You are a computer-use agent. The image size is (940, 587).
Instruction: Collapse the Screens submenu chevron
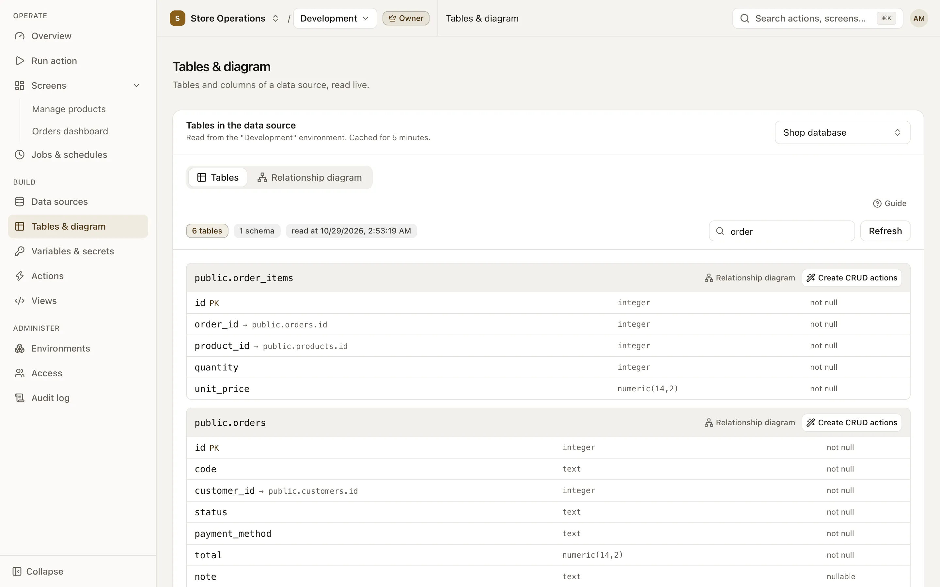pyautogui.click(x=136, y=85)
